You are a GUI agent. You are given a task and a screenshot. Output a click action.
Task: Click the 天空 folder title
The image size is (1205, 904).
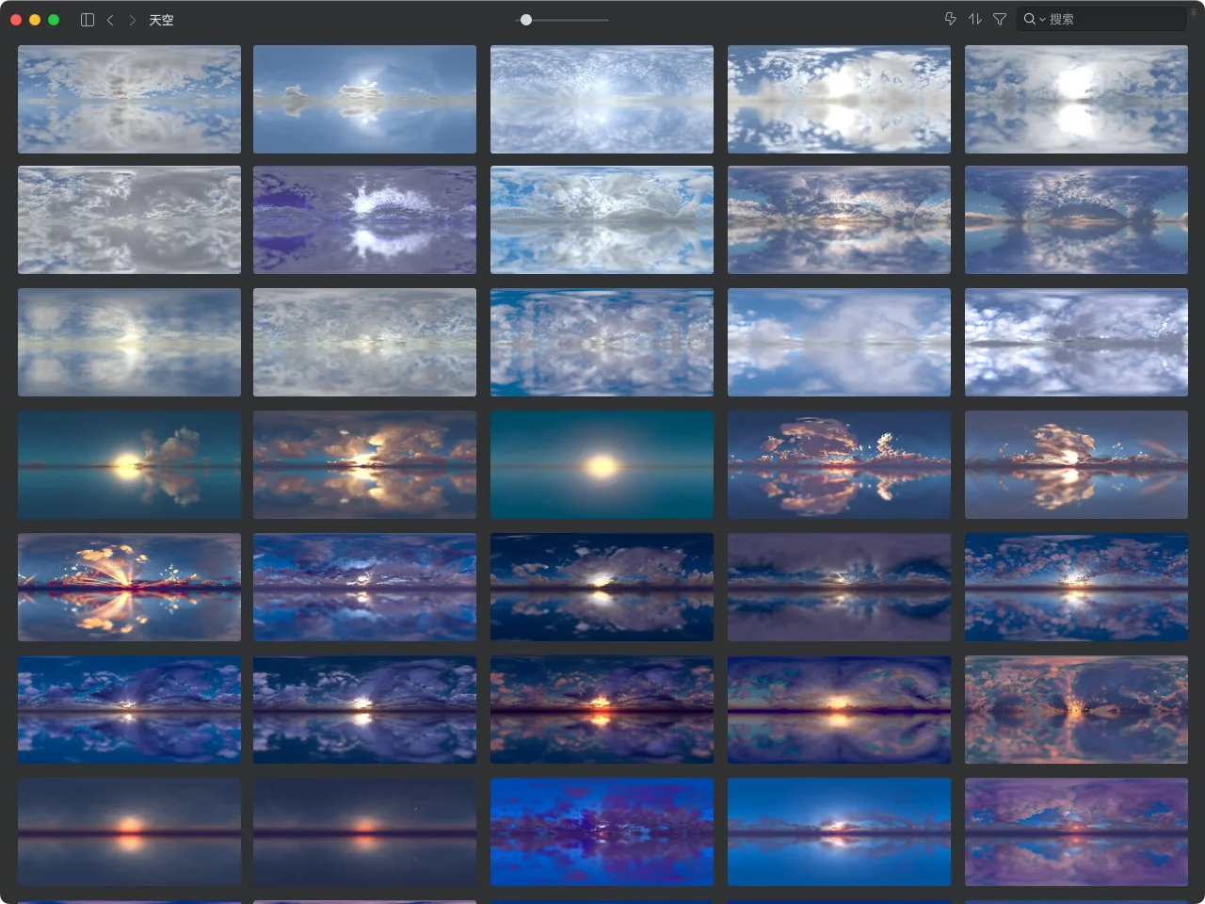click(161, 20)
